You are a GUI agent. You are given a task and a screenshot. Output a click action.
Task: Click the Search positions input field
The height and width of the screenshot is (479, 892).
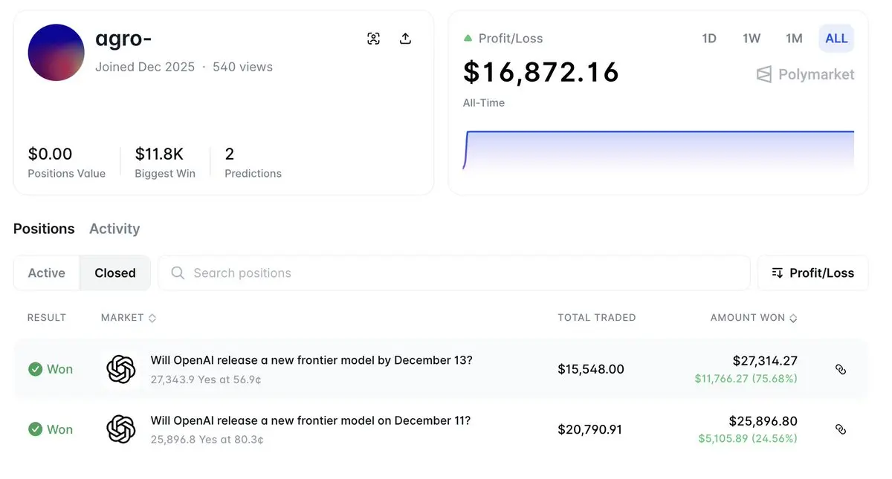click(461, 273)
